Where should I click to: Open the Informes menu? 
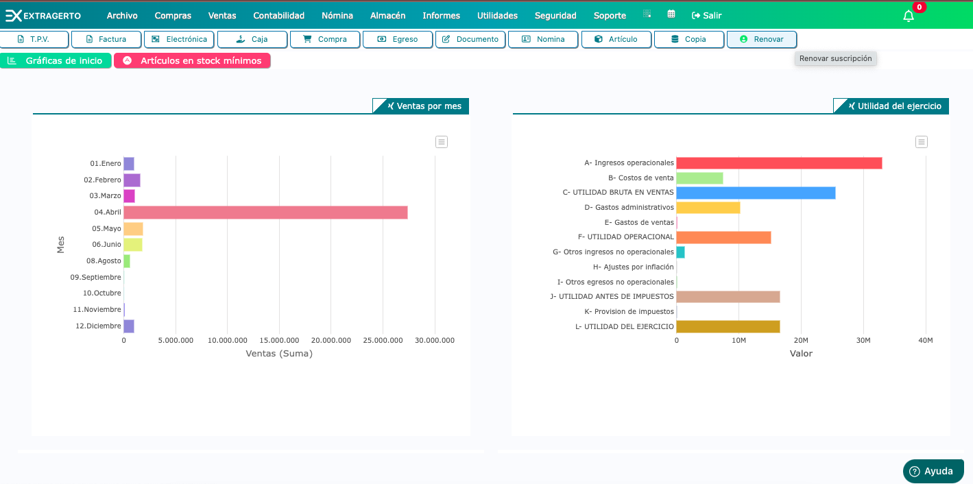[441, 16]
